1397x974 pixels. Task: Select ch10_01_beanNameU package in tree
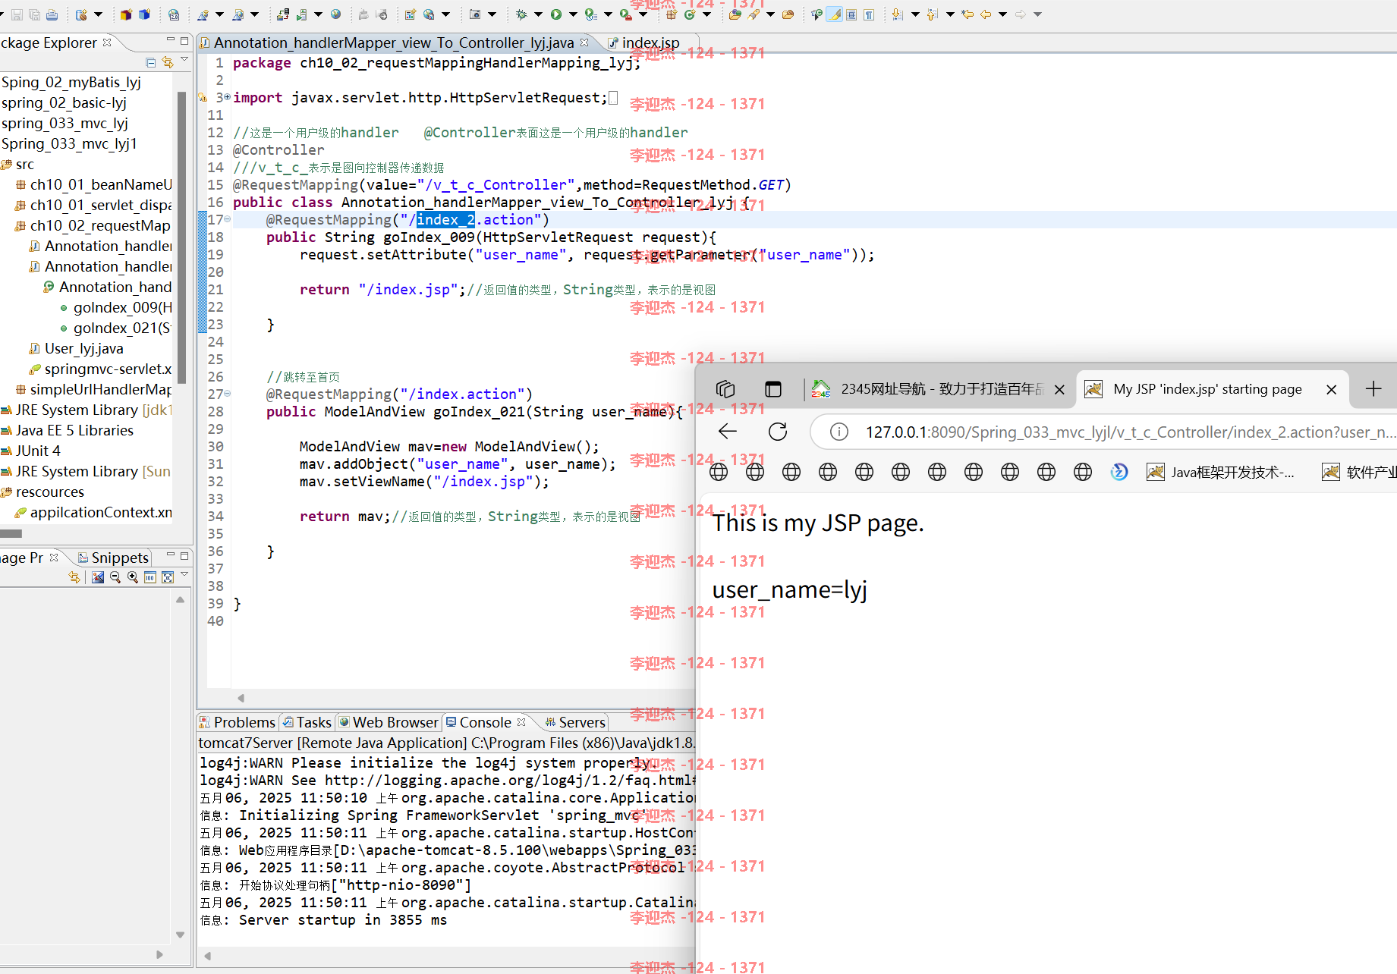94,184
